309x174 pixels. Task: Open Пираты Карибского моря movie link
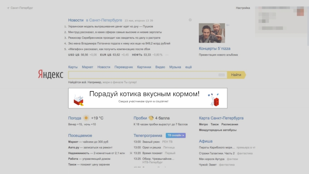[x=217, y=147]
